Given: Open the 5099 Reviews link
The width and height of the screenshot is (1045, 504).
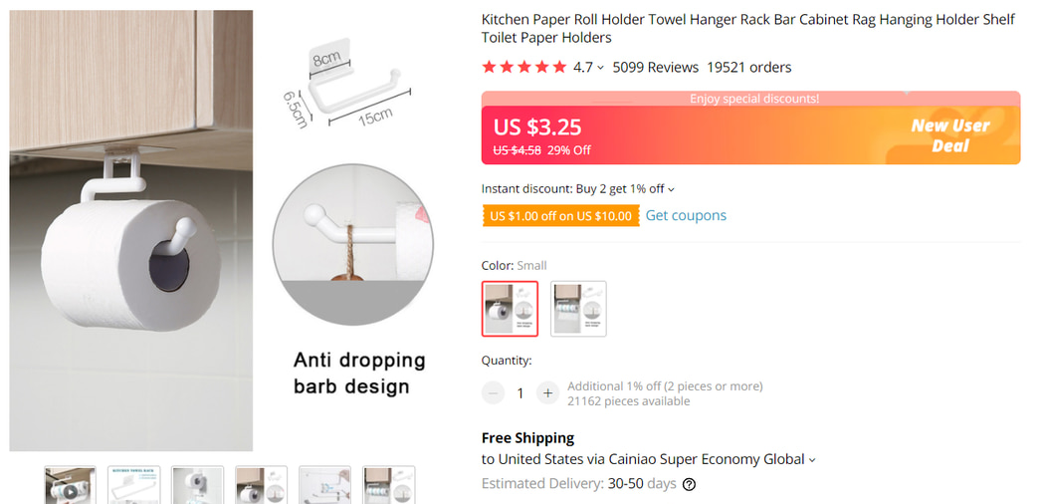Looking at the screenshot, I should tap(655, 67).
